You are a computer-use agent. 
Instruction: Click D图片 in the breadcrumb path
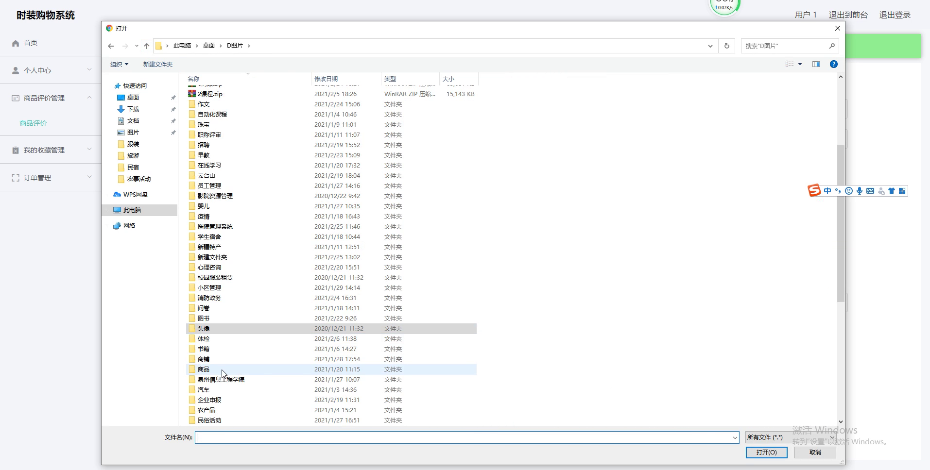235,46
